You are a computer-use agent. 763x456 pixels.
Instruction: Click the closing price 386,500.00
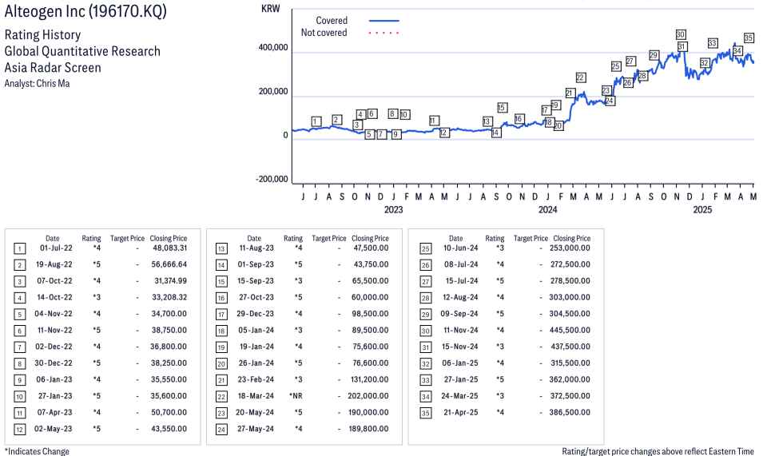[570, 412]
